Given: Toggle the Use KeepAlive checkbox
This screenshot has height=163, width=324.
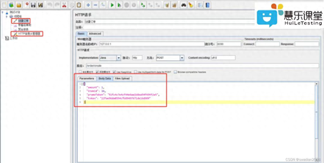Looking at the screenshot, I should (x=114, y=72).
